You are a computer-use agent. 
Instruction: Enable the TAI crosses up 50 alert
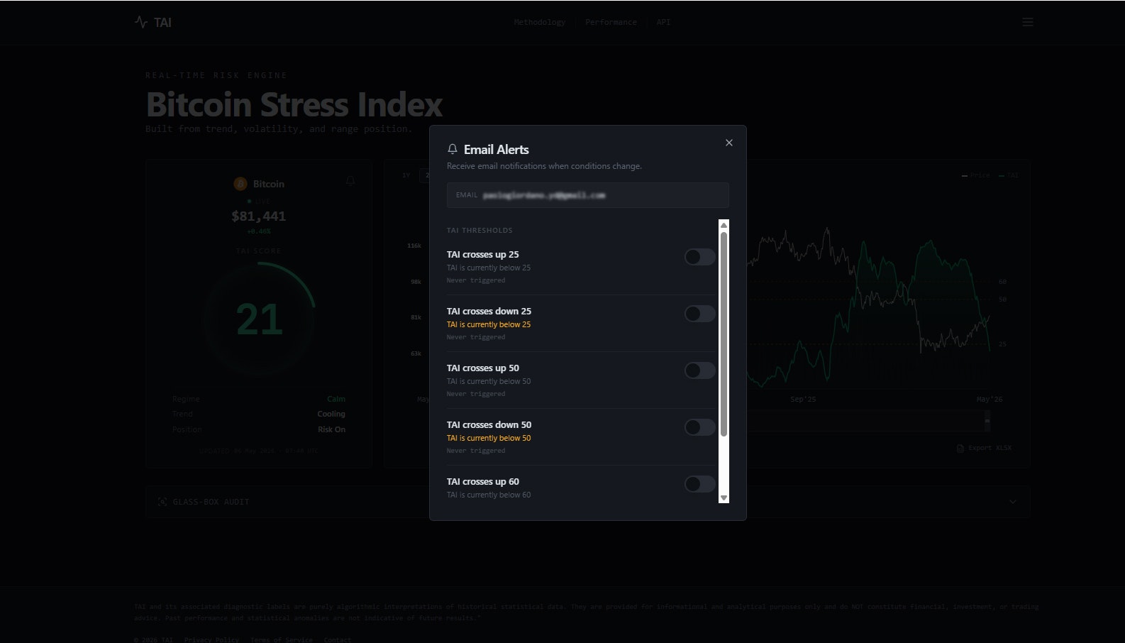point(699,370)
